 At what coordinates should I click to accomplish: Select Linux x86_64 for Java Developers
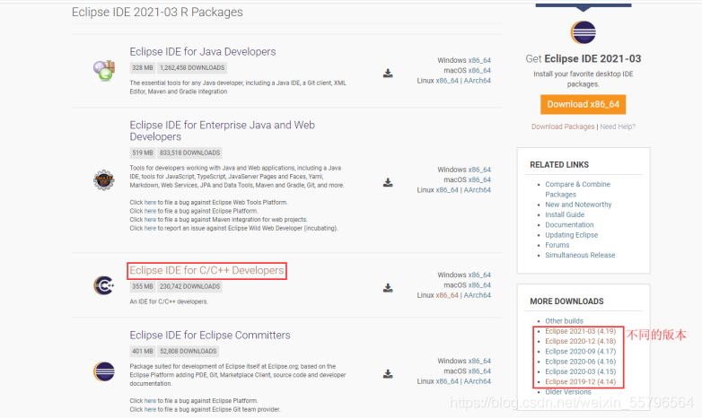(447, 81)
